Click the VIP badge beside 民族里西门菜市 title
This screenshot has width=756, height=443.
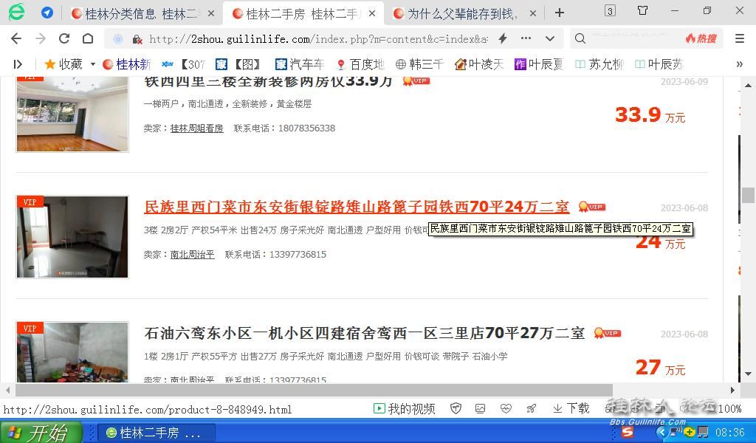[x=591, y=207]
